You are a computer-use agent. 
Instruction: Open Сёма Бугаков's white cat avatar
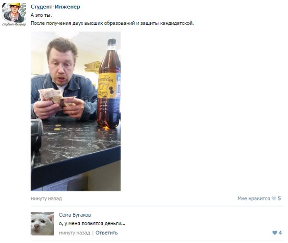pos(42,223)
